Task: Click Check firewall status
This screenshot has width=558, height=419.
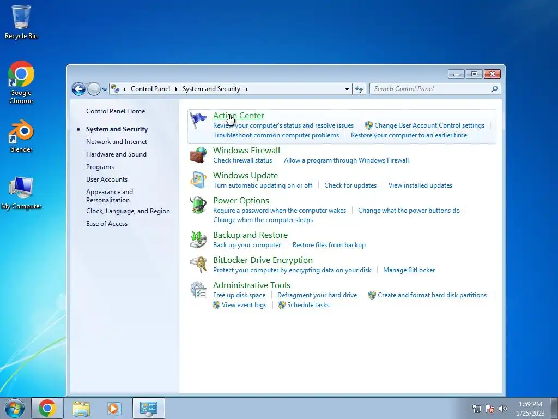Action: [x=242, y=160]
